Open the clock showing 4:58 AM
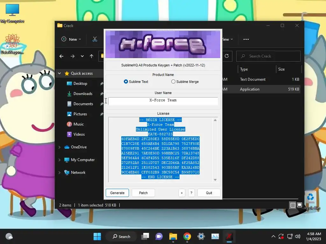The height and width of the screenshot is (244, 326). [x=314, y=236]
